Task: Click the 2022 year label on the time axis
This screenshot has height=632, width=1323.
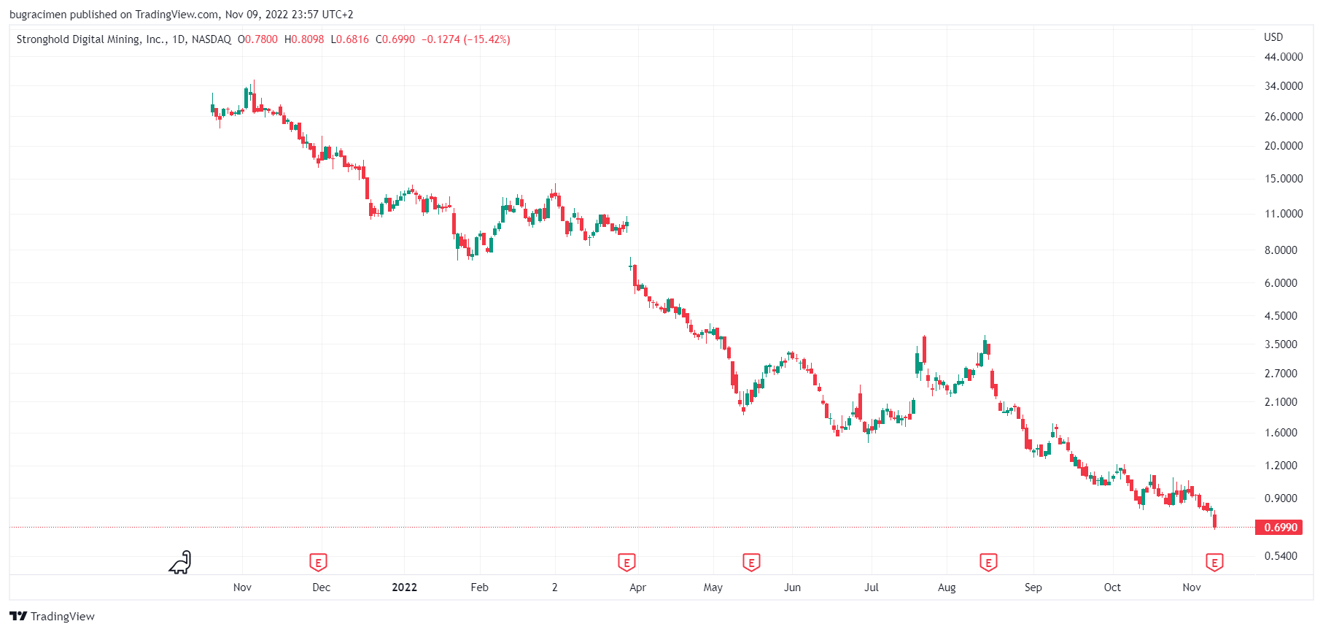Action: coord(404,587)
